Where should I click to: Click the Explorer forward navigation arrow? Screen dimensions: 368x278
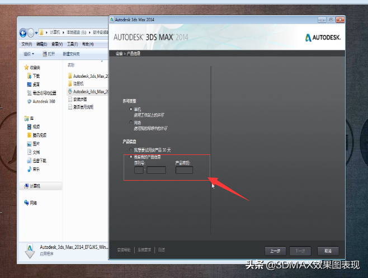point(31,32)
